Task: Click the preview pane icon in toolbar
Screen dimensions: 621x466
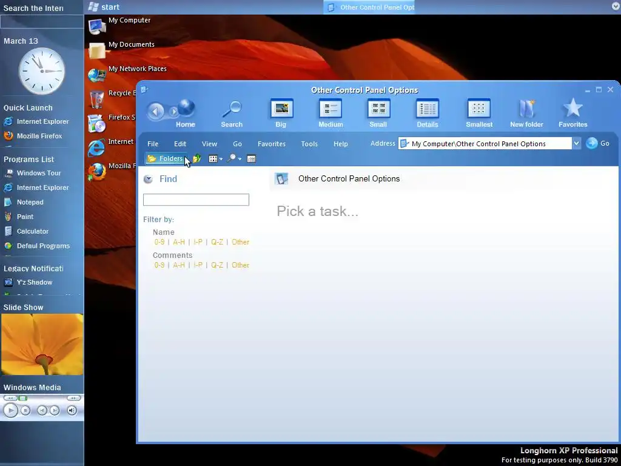Action: (251, 159)
